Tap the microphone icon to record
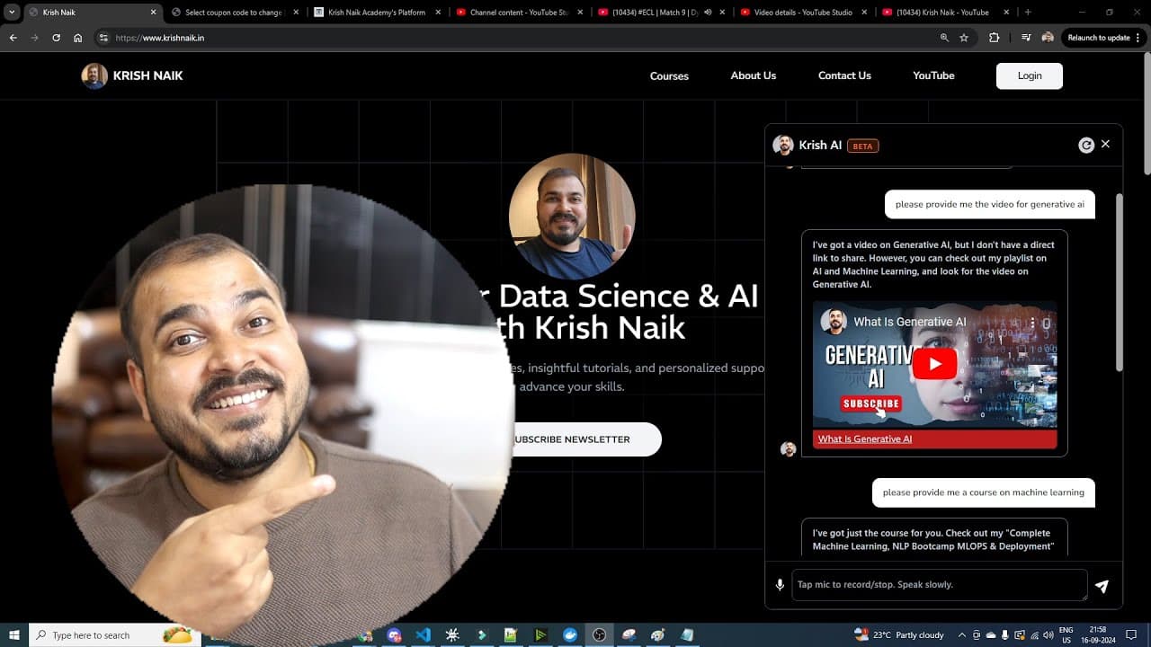The width and height of the screenshot is (1151, 647). point(780,585)
